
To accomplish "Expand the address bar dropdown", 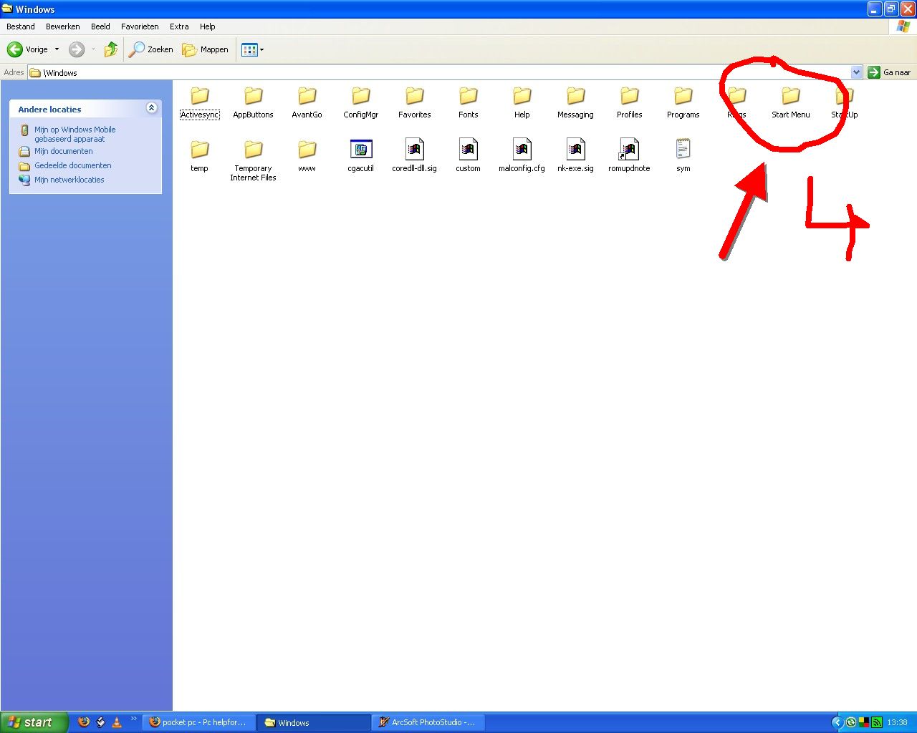I will tap(856, 72).
